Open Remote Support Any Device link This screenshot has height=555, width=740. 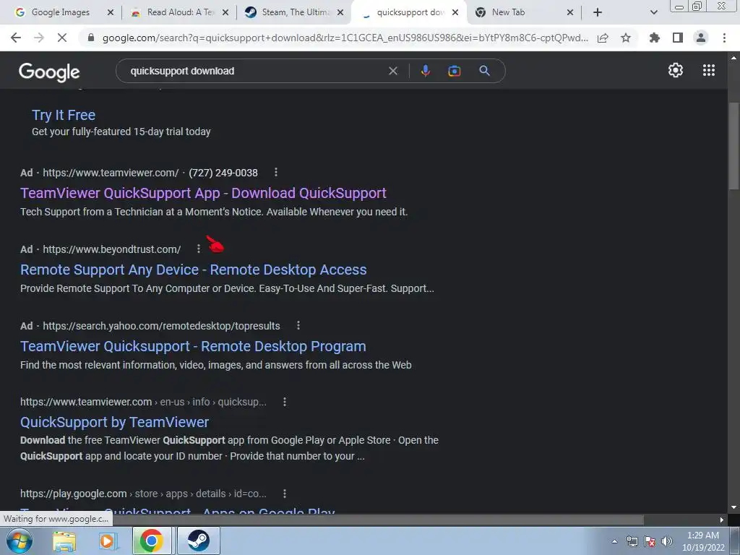193,269
